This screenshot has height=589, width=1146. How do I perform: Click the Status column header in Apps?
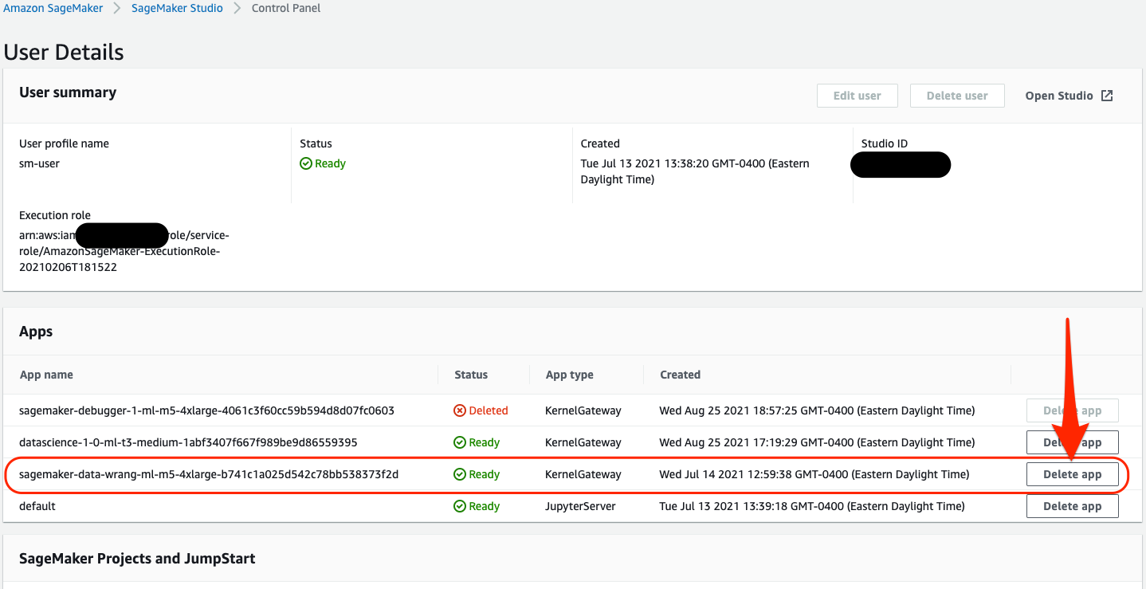pos(471,375)
